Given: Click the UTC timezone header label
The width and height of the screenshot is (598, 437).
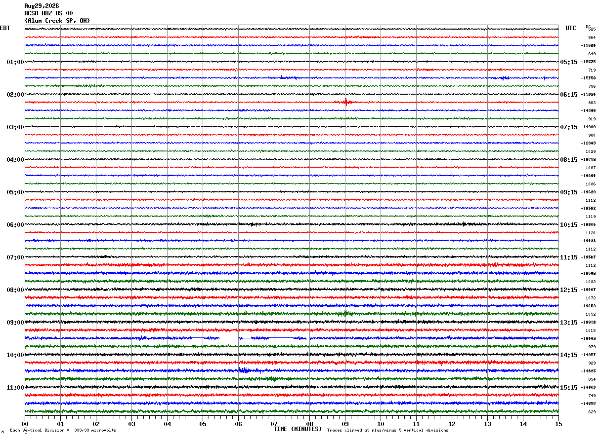Looking at the screenshot, I should [571, 28].
